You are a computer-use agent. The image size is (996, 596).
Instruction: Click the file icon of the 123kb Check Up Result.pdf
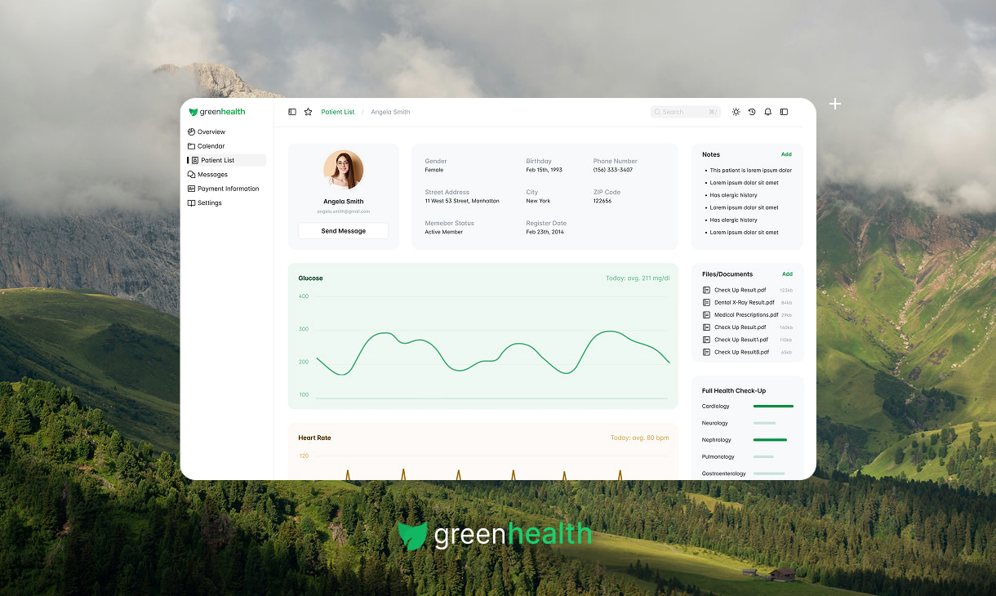(706, 290)
